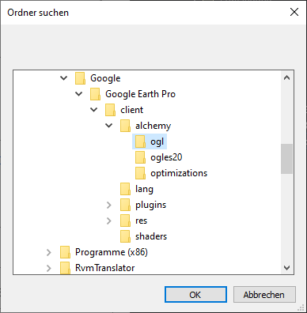307x313 pixels.
Task: Expand the plugins folder
Action: [108, 205]
